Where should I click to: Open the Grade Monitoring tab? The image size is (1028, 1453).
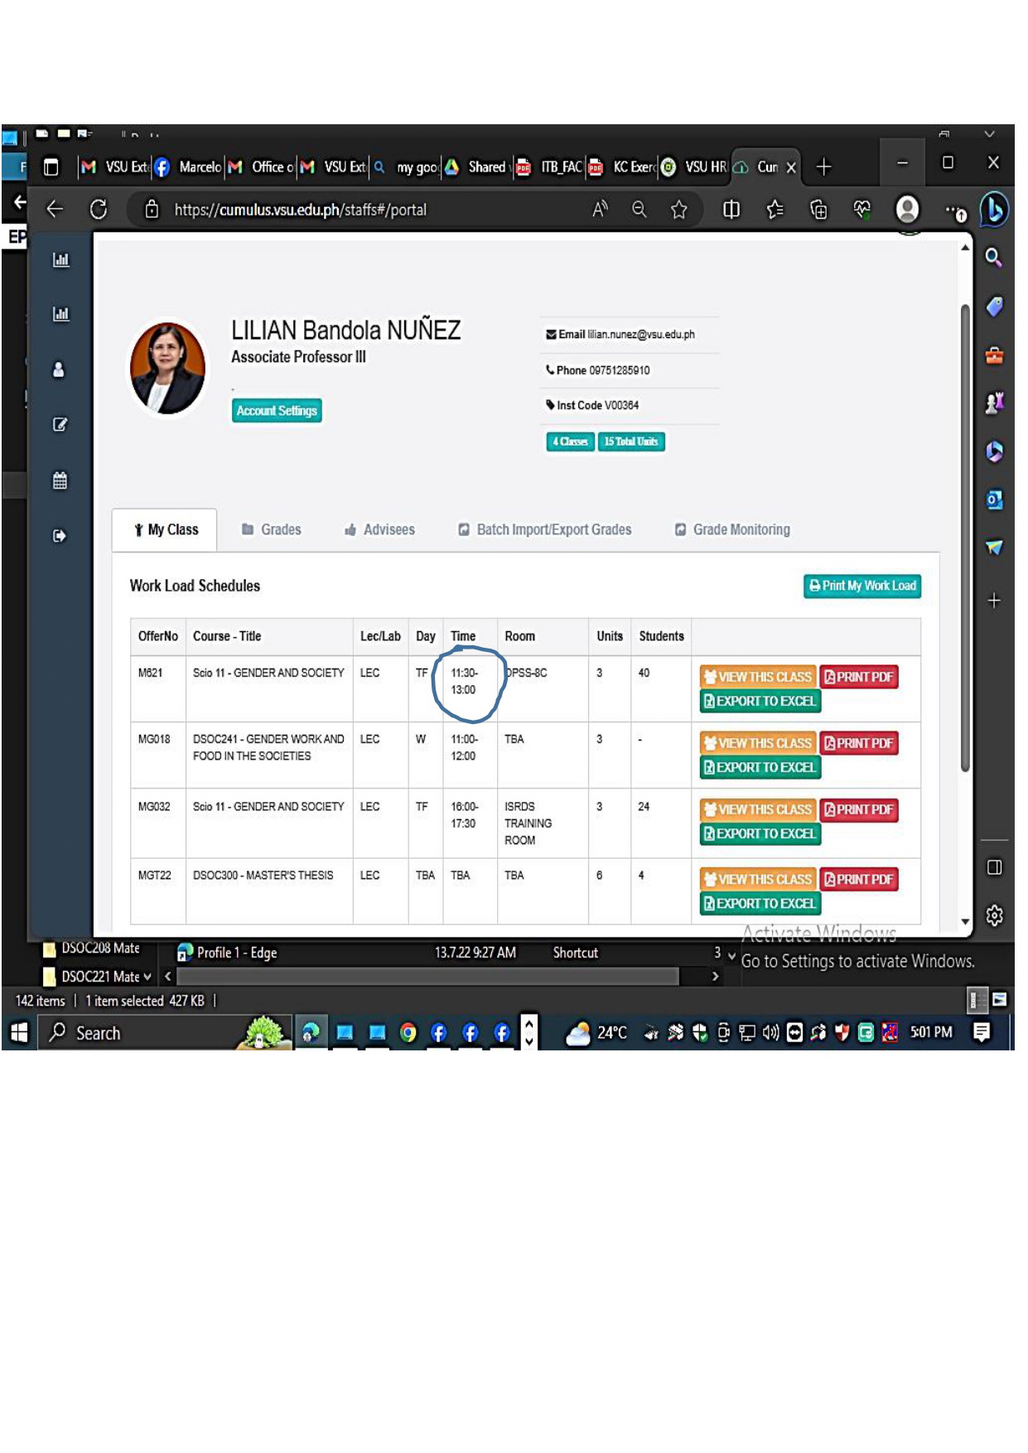pyautogui.click(x=732, y=530)
